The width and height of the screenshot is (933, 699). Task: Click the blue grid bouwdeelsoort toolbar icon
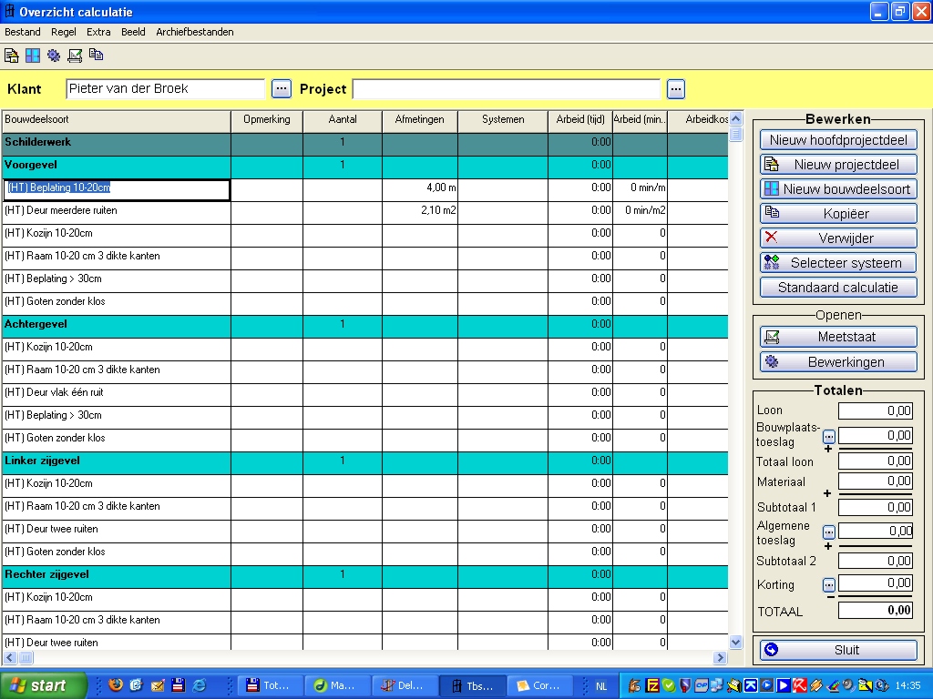coord(33,56)
